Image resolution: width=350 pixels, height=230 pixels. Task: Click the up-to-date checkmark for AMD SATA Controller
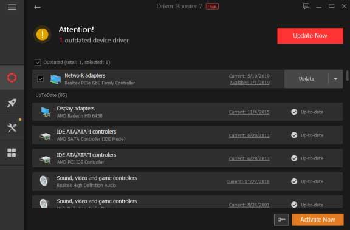[294, 135]
